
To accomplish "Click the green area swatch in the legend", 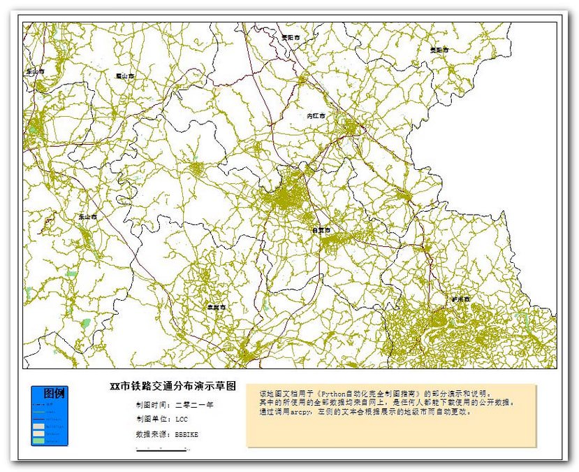I will (38, 441).
